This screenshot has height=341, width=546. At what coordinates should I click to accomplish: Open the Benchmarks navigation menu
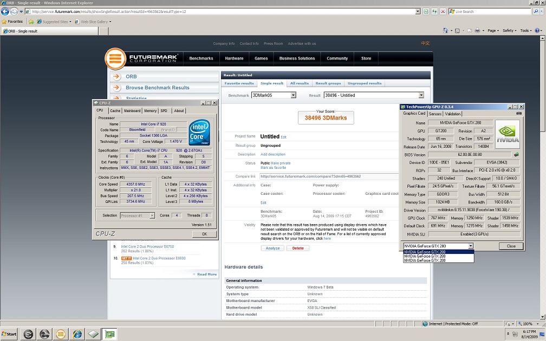(x=201, y=58)
